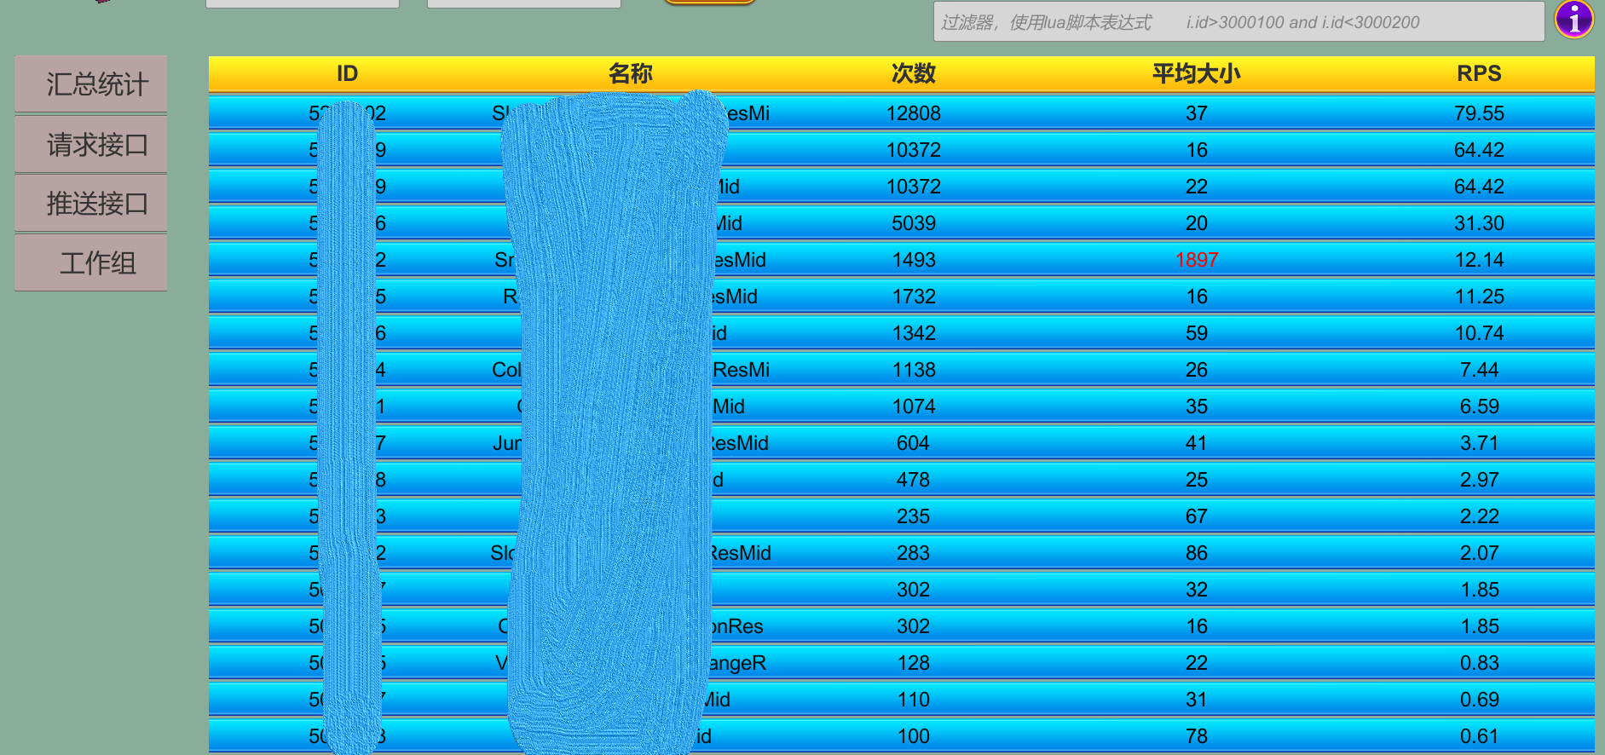This screenshot has width=1605, height=755.
Task: Sort by the RPS column header
Action: (x=1479, y=74)
